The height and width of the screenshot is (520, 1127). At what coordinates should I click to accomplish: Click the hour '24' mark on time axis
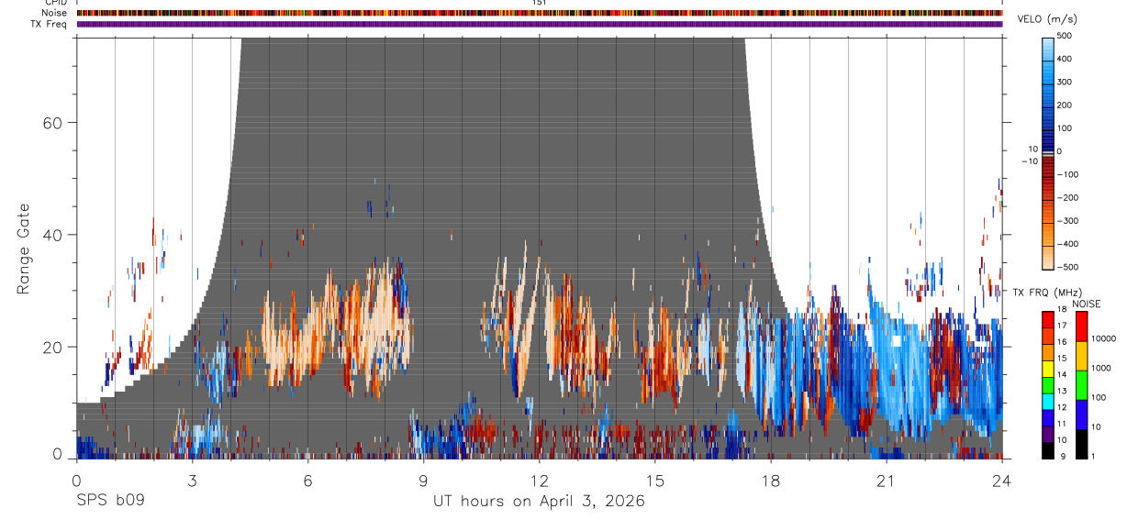[1001, 480]
